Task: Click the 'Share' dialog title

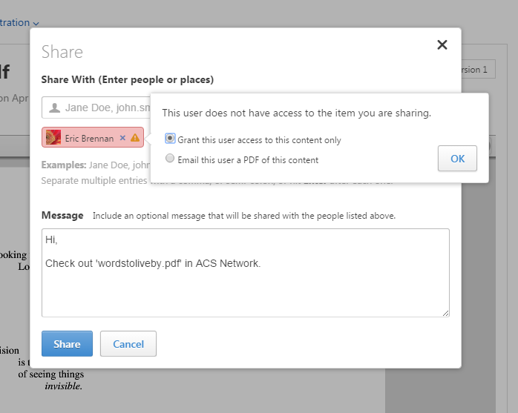Action: pyautogui.click(x=62, y=52)
